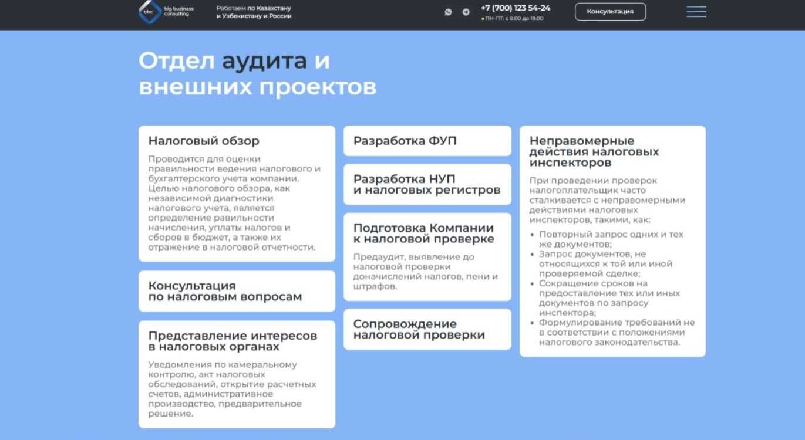Call the +7 (700) 123 54-24 number
The image size is (805, 440).
point(516,8)
